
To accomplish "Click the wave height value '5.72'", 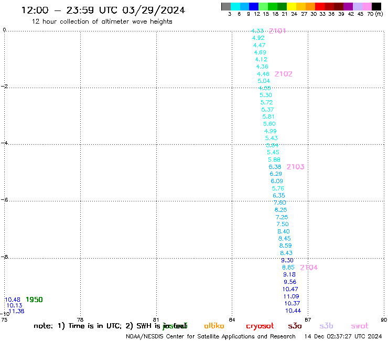I will click(x=267, y=102).
